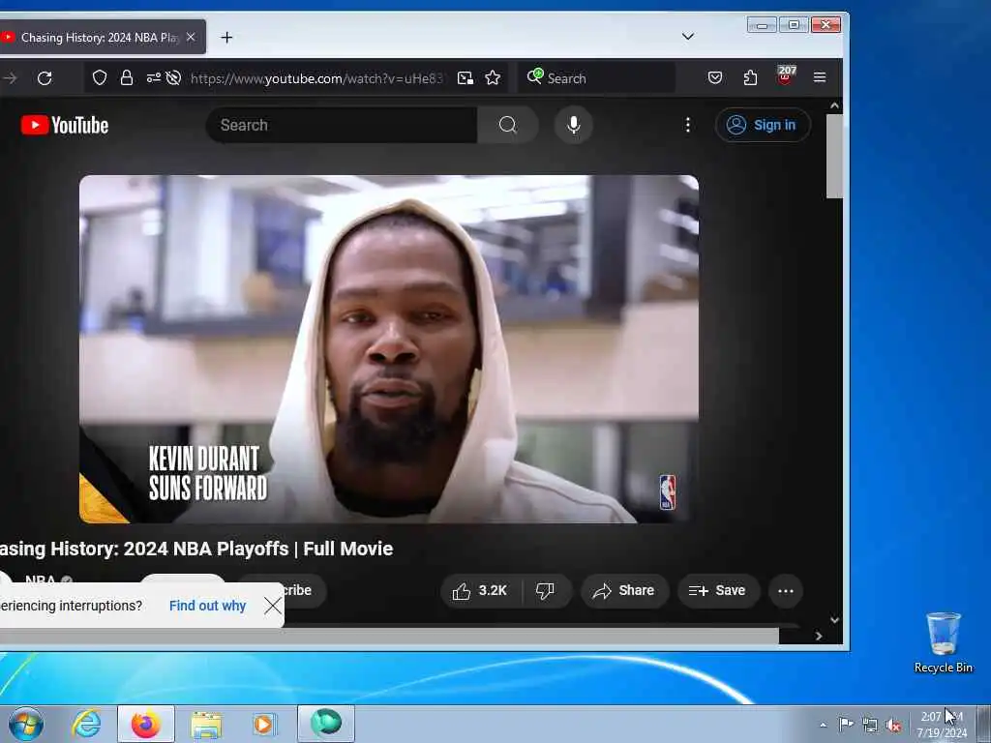Click the Sign in button
The width and height of the screenshot is (991, 743).
(x=763, y=125)
